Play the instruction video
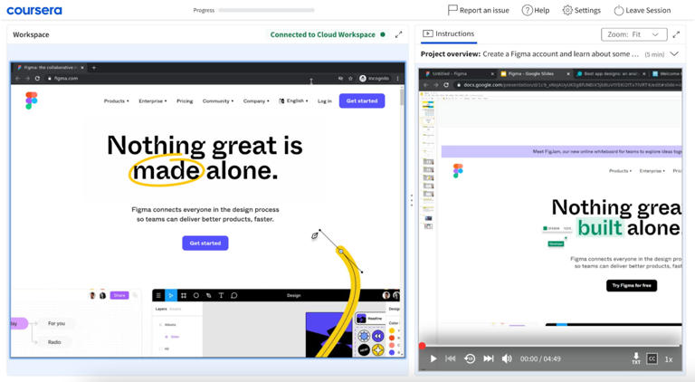Viewport: 695px width, 382px height. [433, 359]
